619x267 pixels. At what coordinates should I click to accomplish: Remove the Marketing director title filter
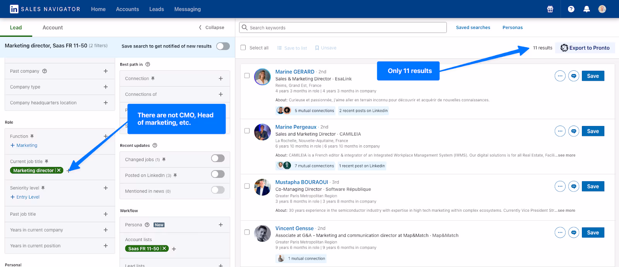pos(59,170)
